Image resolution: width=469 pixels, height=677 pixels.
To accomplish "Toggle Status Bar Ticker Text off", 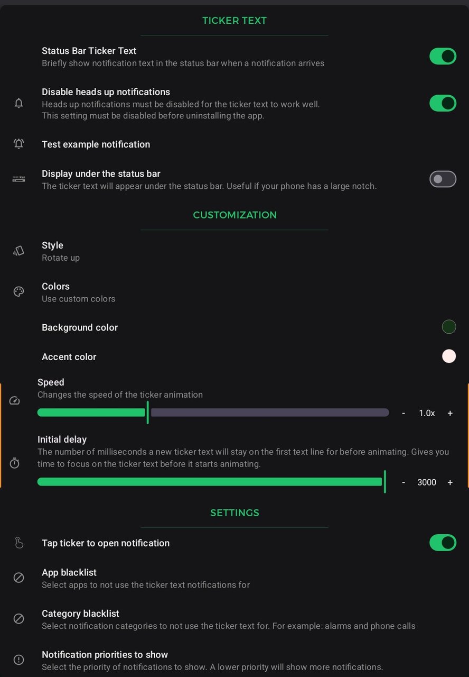I will click(x=443, y=56).
